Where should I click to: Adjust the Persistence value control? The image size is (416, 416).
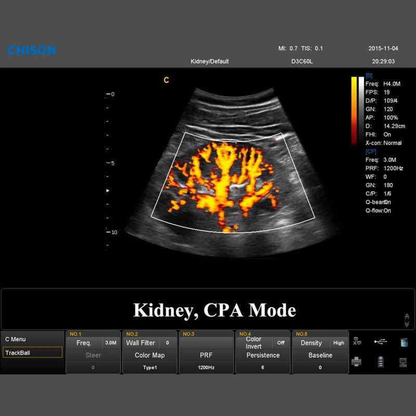pos(263,356)
